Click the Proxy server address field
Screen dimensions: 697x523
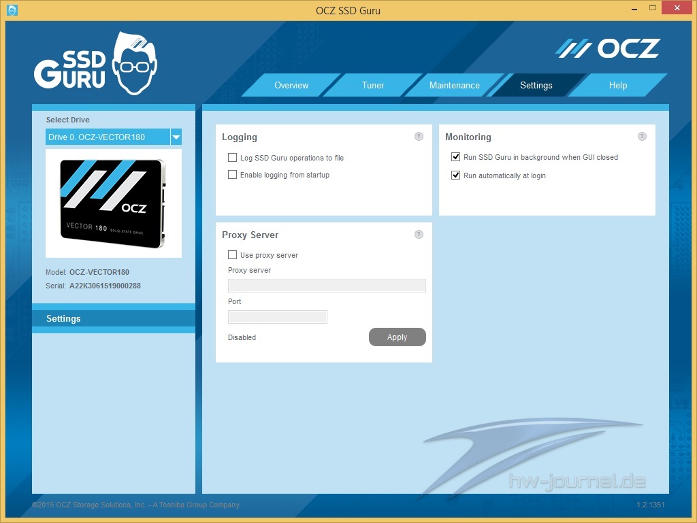[327, 286]
